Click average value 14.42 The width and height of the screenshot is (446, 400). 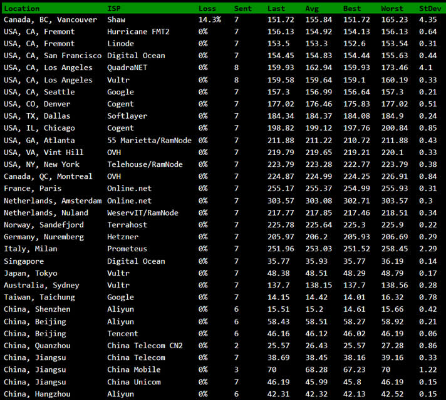pos(316,297)
